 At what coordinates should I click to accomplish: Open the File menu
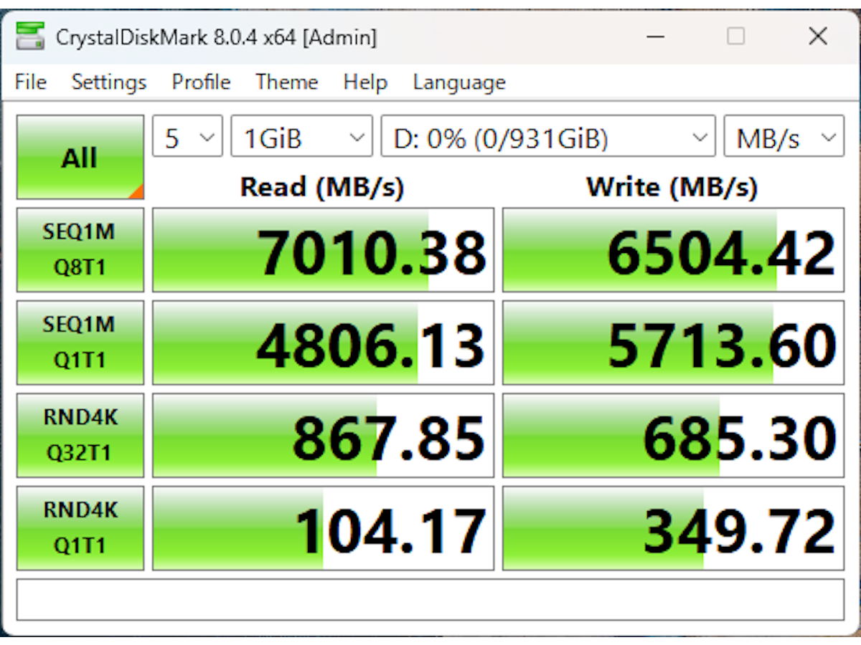point(31,82)
